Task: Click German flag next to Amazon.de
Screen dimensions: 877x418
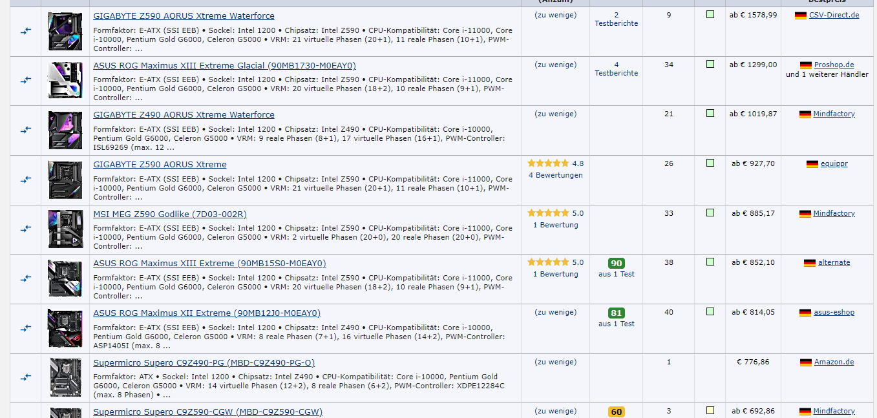Action: click(805, 362)
